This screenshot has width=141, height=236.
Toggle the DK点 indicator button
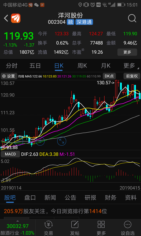109,76
